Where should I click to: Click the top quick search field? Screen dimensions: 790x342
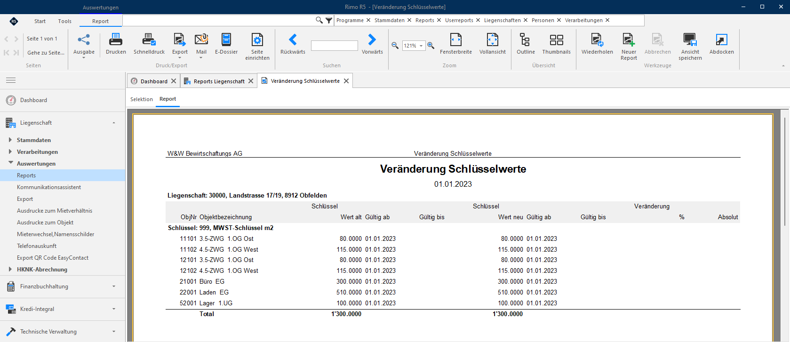coord(219,20)
